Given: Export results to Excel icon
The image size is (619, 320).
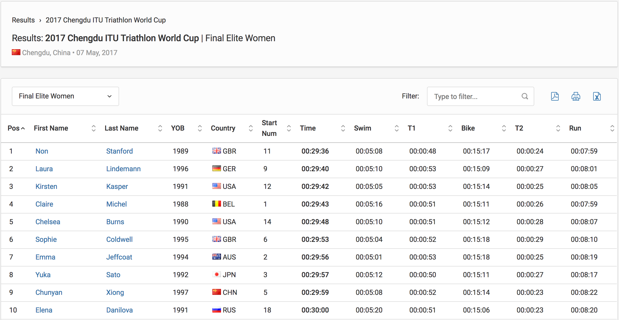Looking at the screenshot, I should [597, 96].
